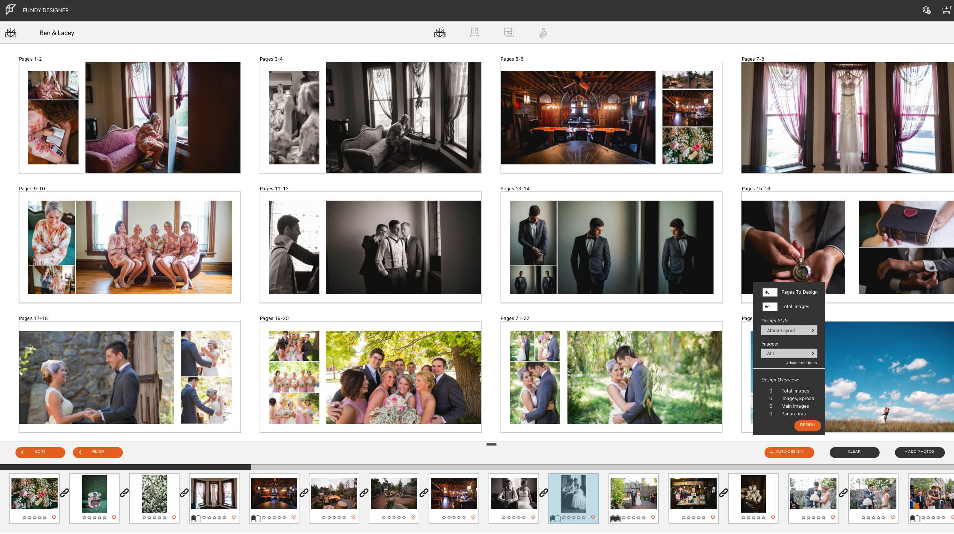Click filled book icon under stone wall couple thumbnail
This screenshot has width=954, height=534.
coord(615,518)
